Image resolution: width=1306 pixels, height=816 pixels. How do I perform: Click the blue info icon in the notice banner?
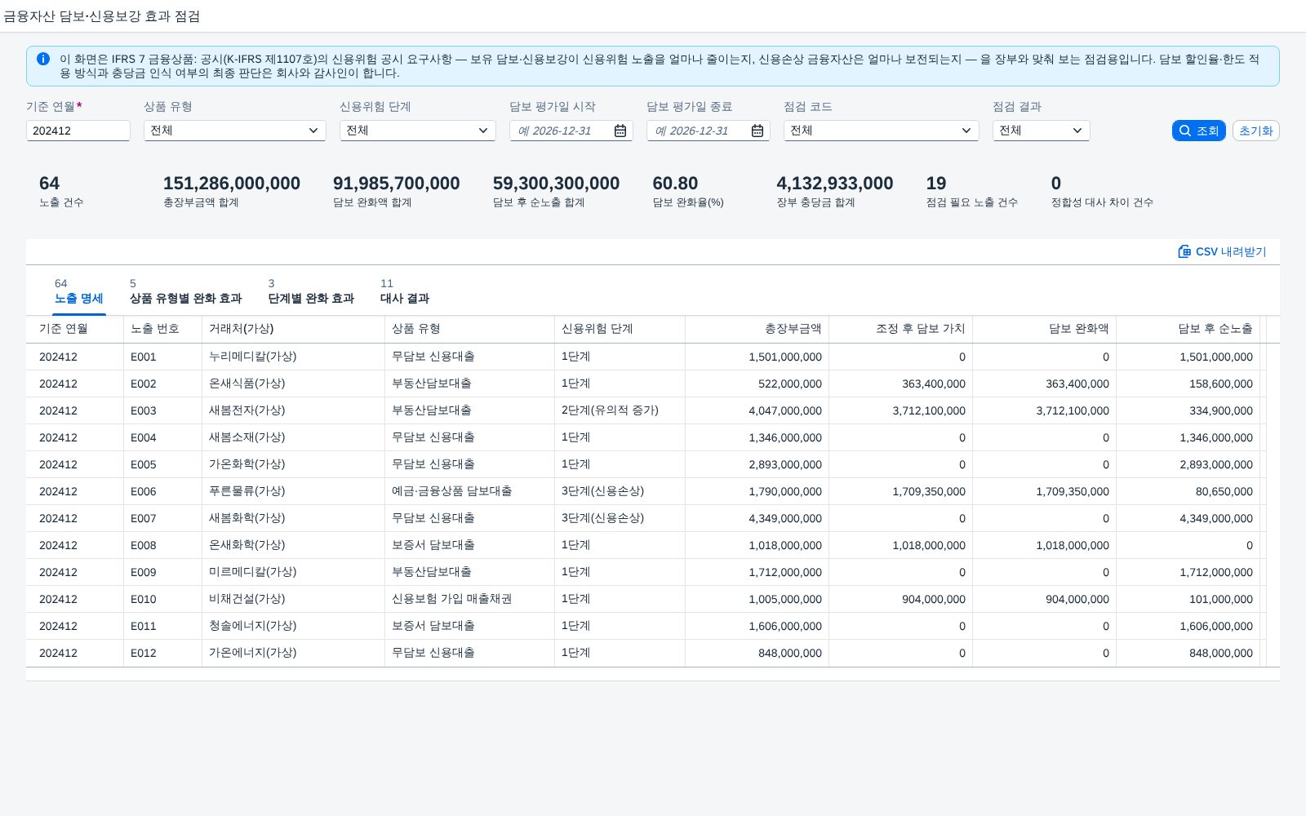(x=43, y=59)
